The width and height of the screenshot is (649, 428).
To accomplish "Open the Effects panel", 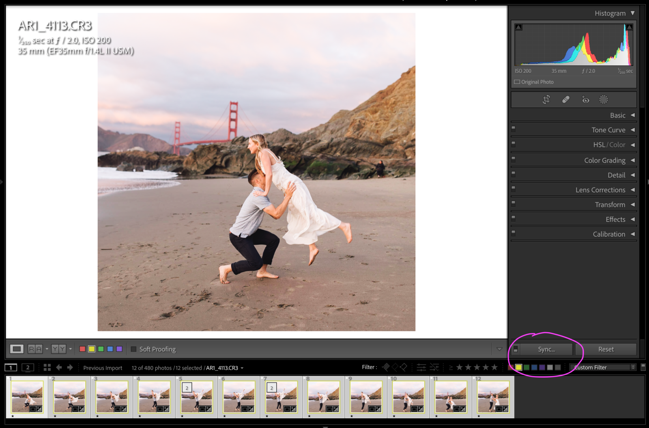I will [616, 219].
